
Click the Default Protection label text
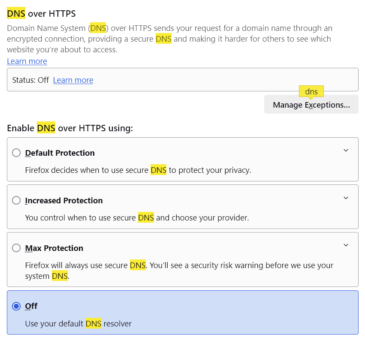tap(60, 153)
